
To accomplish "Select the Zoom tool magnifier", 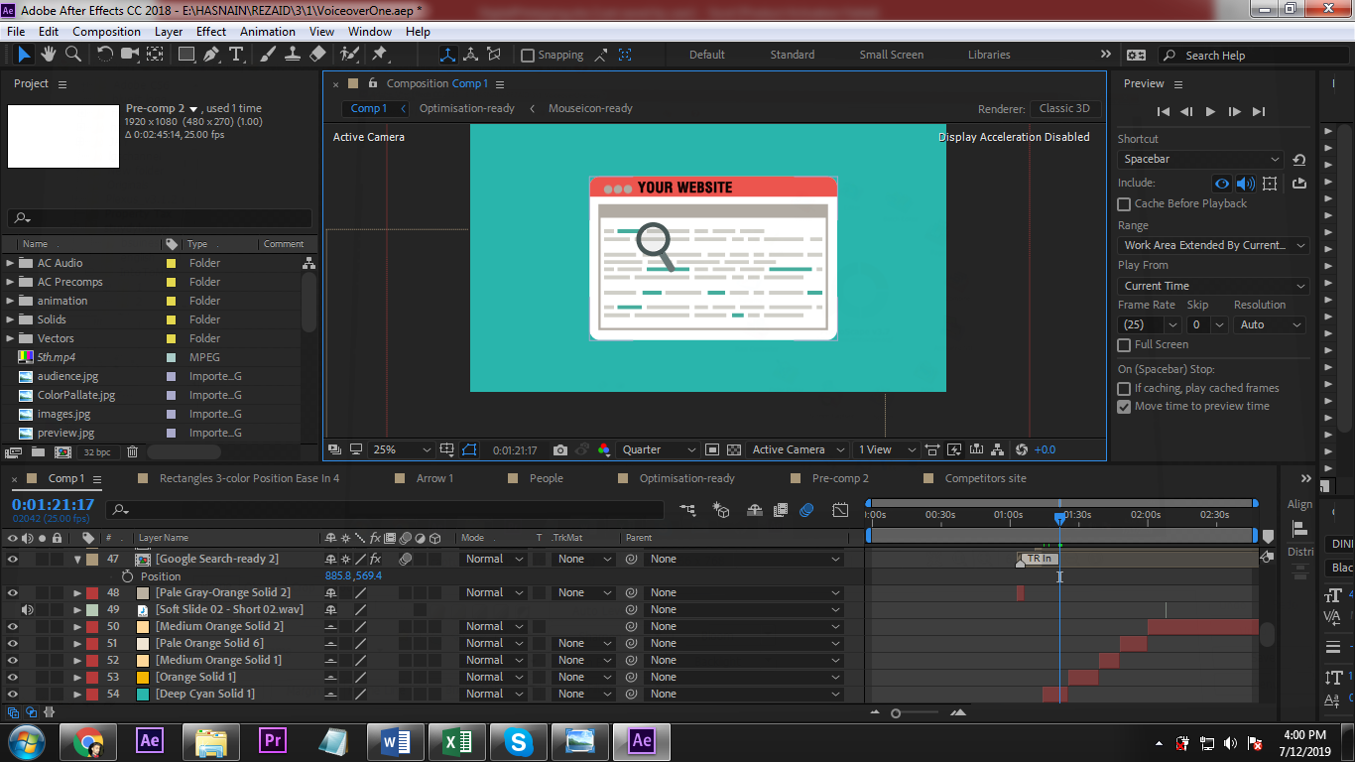I will point(73,55).
